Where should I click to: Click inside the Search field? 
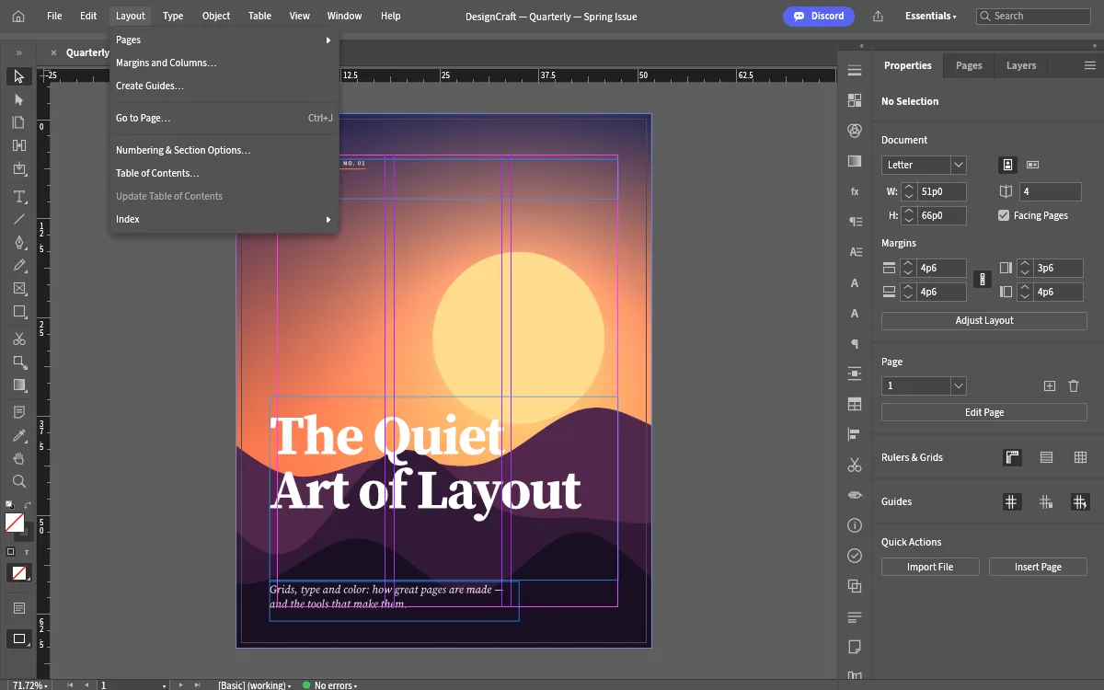1033,16
